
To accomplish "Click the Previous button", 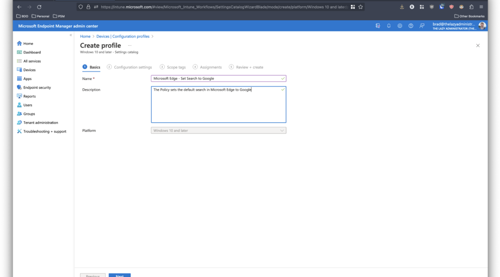I will 93,276.
